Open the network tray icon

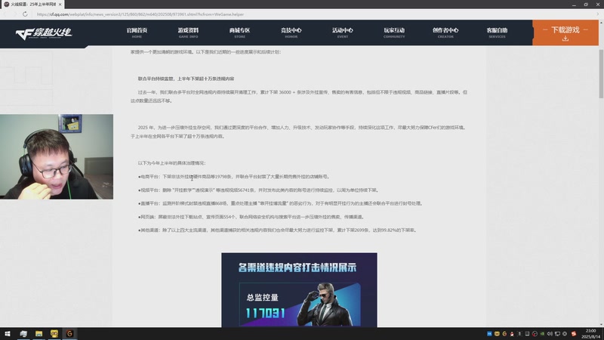coord(557,334)
